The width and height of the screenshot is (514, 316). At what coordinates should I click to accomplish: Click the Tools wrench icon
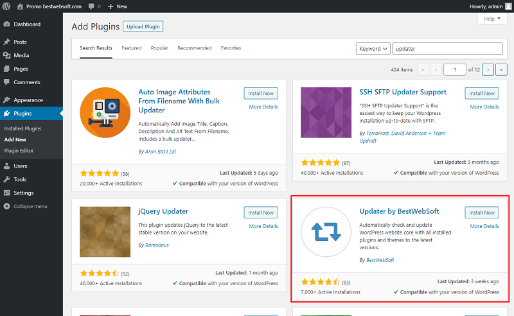pos(6,179)
